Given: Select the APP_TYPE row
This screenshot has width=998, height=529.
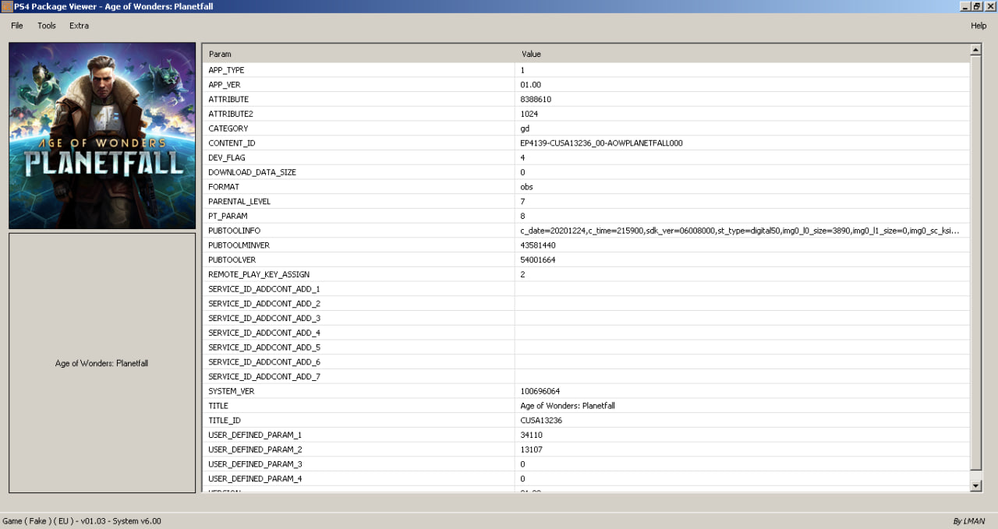Looking at the screenshot, I should [x=586, y=70].
